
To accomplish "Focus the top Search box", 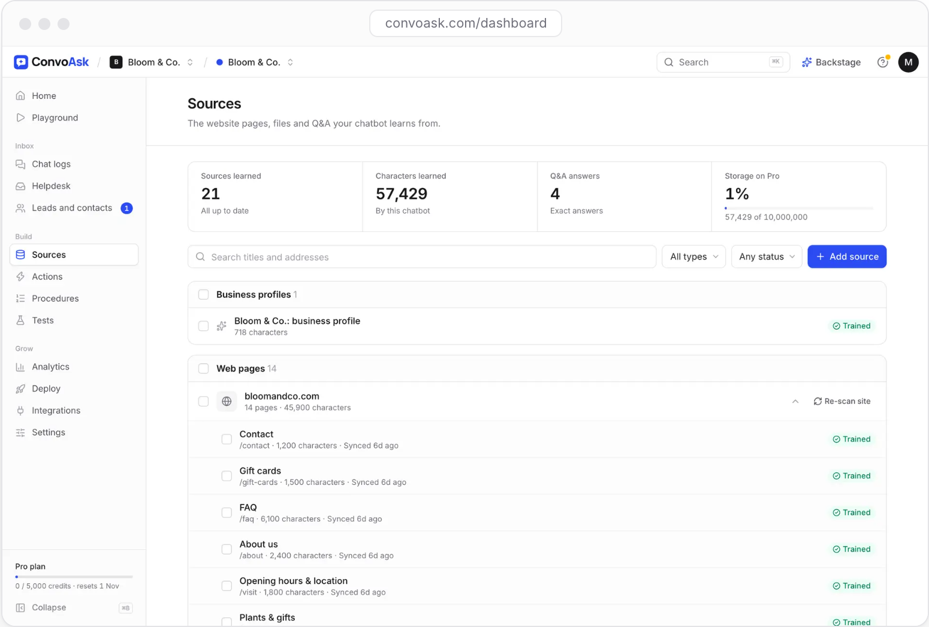I will click(x=723, y=62).
